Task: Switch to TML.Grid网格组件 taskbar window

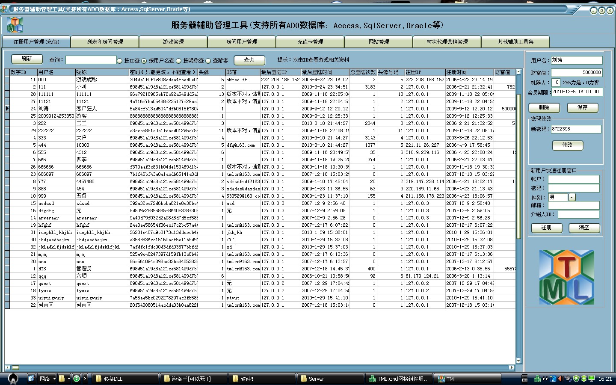Action: 399,379
